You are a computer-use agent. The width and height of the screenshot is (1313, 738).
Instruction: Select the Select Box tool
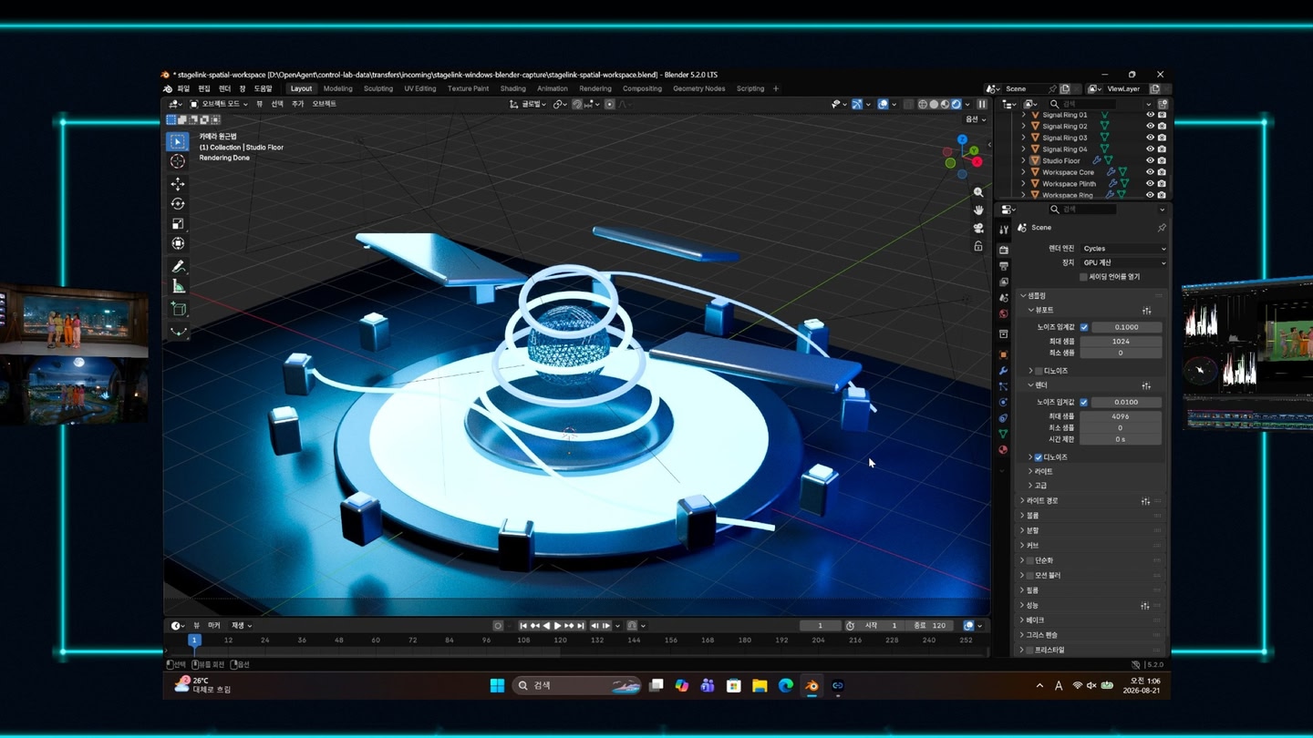coord(178,141)
